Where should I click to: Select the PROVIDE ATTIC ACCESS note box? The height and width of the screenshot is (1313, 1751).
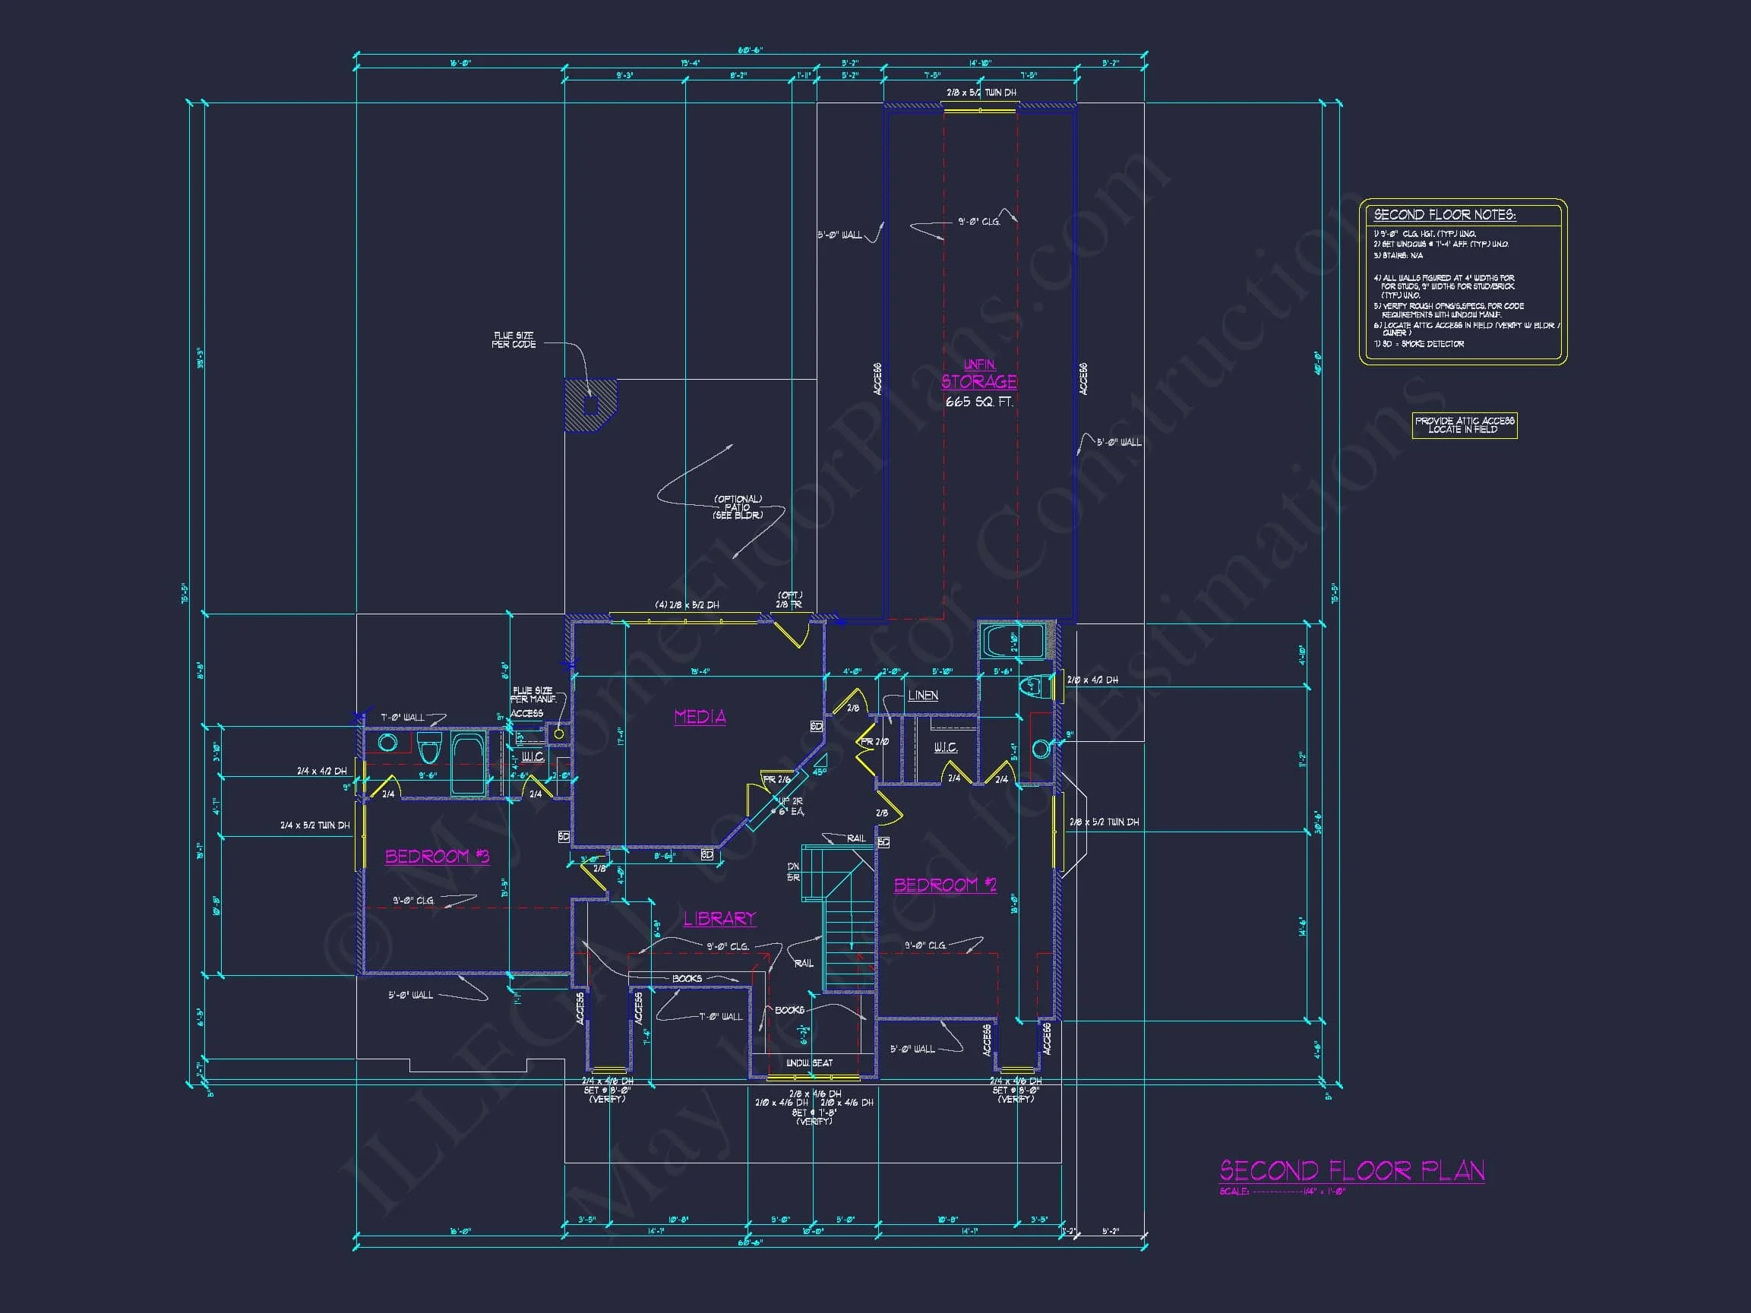pos(1465,425)
